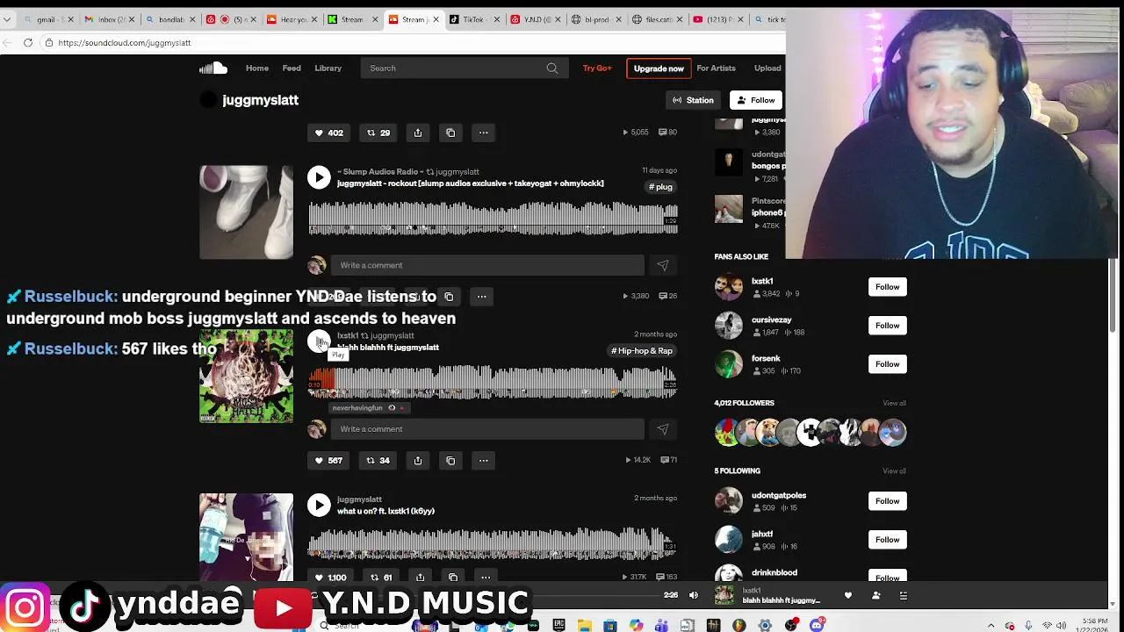
Task: Follow cursivezay in Fans Also Like
Action: pyautogui.click(x=887, y=326)
